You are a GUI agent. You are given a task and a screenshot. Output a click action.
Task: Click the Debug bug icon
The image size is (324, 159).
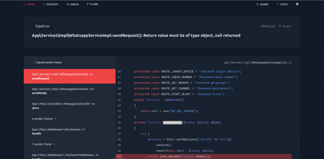tap(68, 5)
